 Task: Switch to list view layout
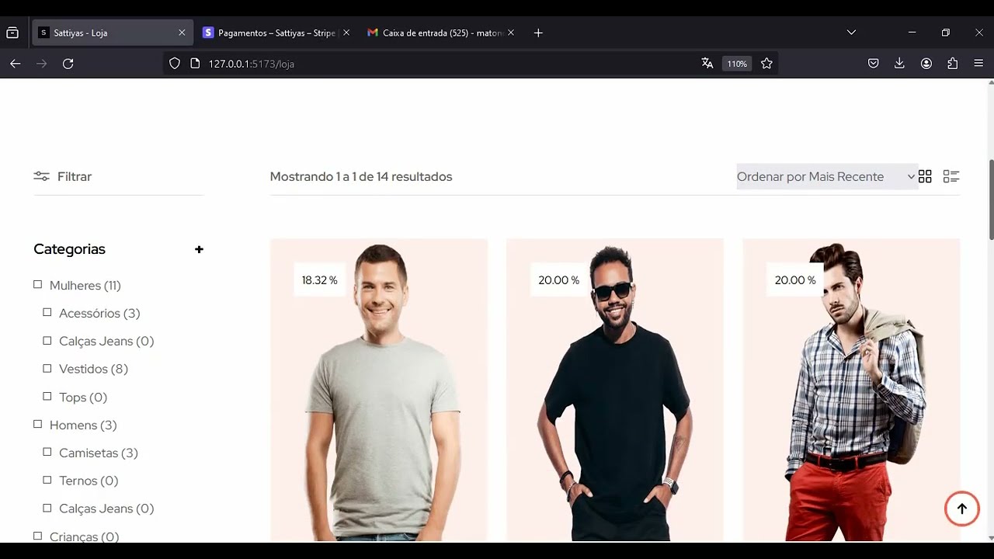pos(951,176)
